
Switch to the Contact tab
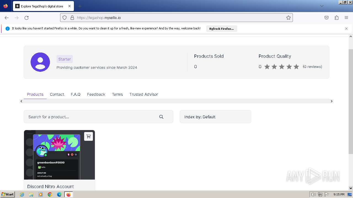click(57, 94)
